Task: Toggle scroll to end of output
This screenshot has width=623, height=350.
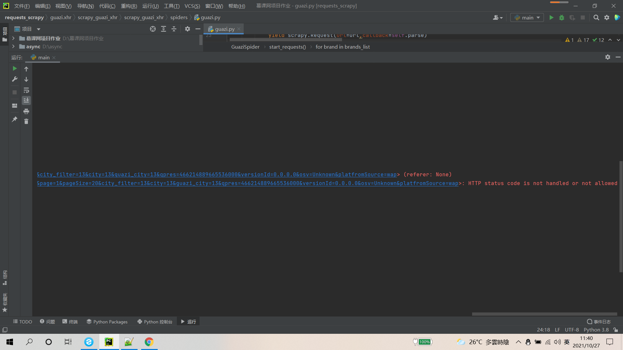Action: [26, 100]
